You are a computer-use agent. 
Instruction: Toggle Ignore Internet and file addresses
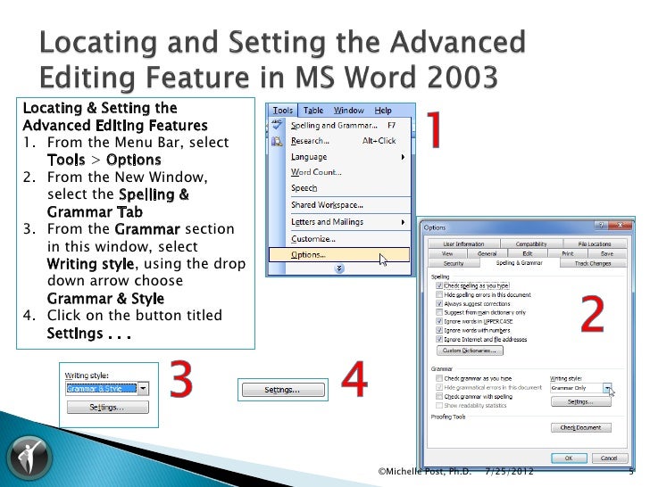pos(439,339)
